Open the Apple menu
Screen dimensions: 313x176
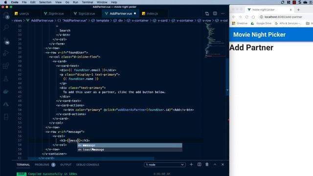click(x=5, y=2)
